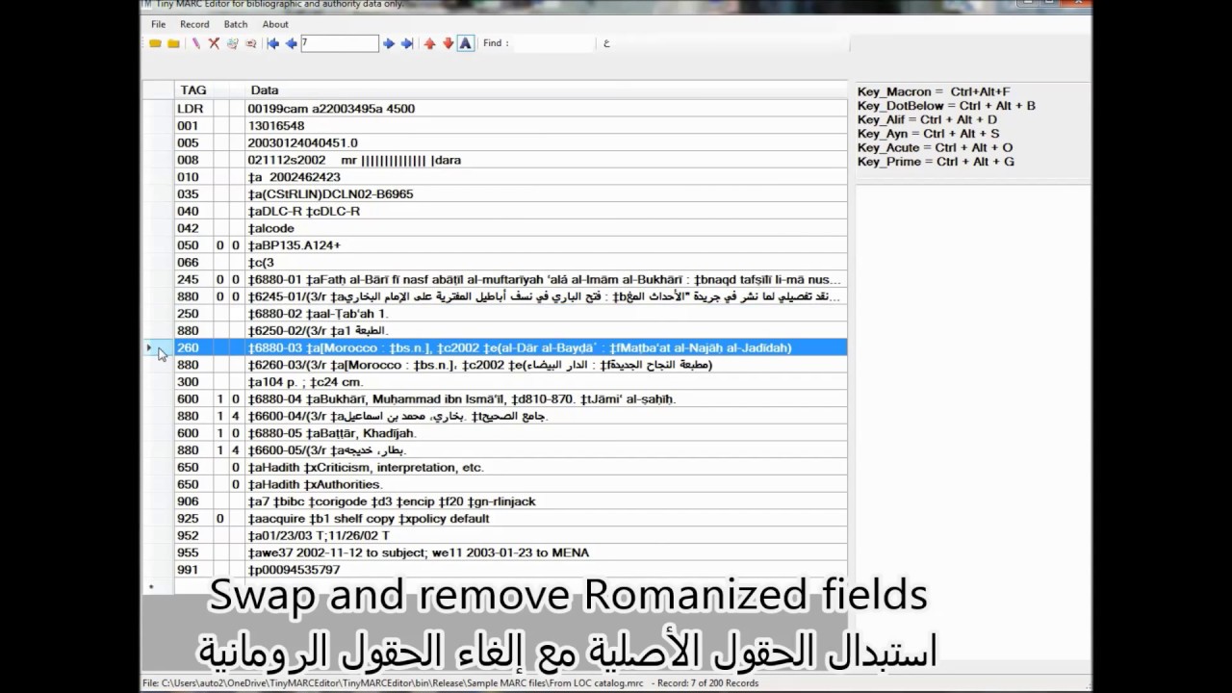Open the Record menu
The width and height of the screenshot is (1232, 693).
[194, 24]
